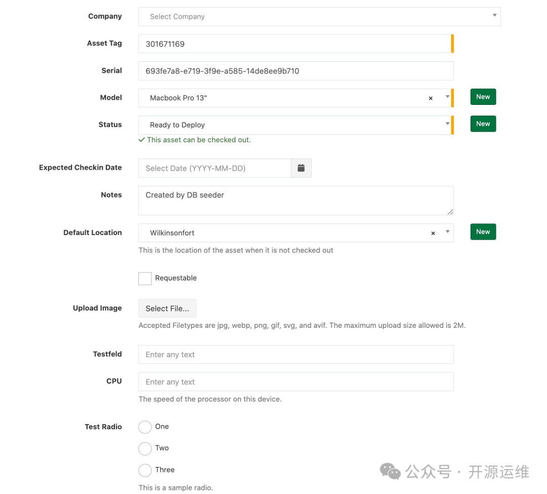Select the One radio option

[x=145, y=427]
